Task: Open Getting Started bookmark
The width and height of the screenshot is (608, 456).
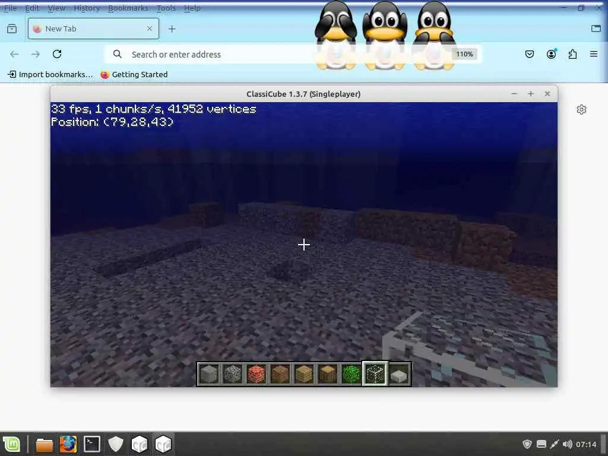Action: pyautogui.click(x=134, y=74)
